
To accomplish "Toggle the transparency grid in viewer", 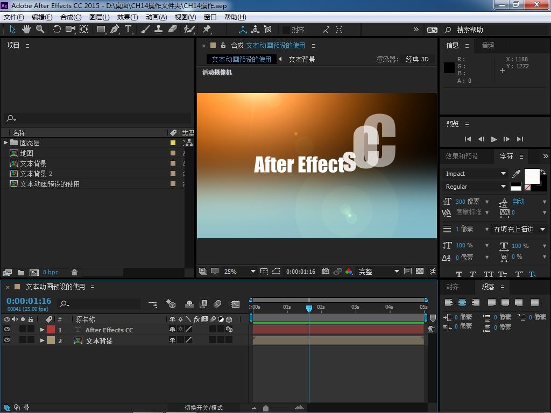I will click(x=420, y=271).
